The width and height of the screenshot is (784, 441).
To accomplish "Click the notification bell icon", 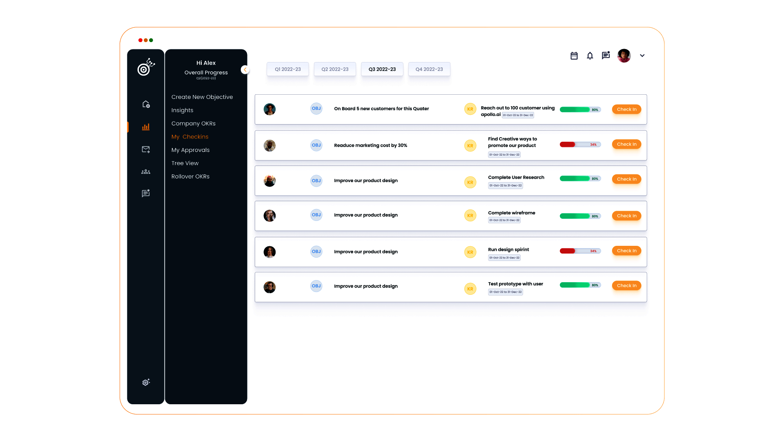I will [x=590, y=56].
